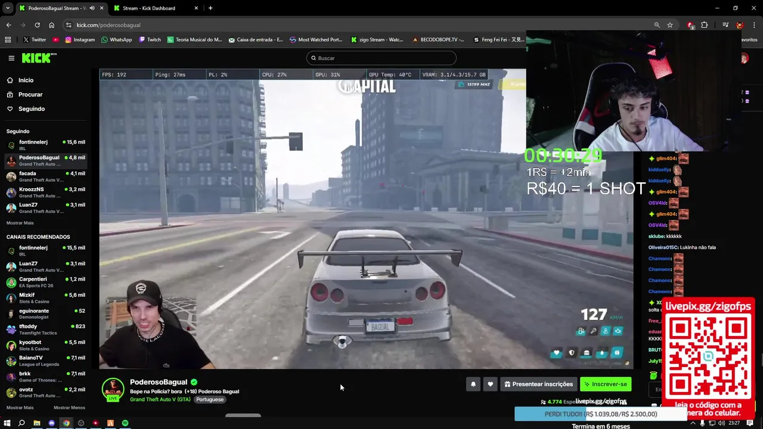Screen dimensions: 763x429
Task: Open KroozzNS channel in the Seguindo list
Action: (x=46, y=192)
